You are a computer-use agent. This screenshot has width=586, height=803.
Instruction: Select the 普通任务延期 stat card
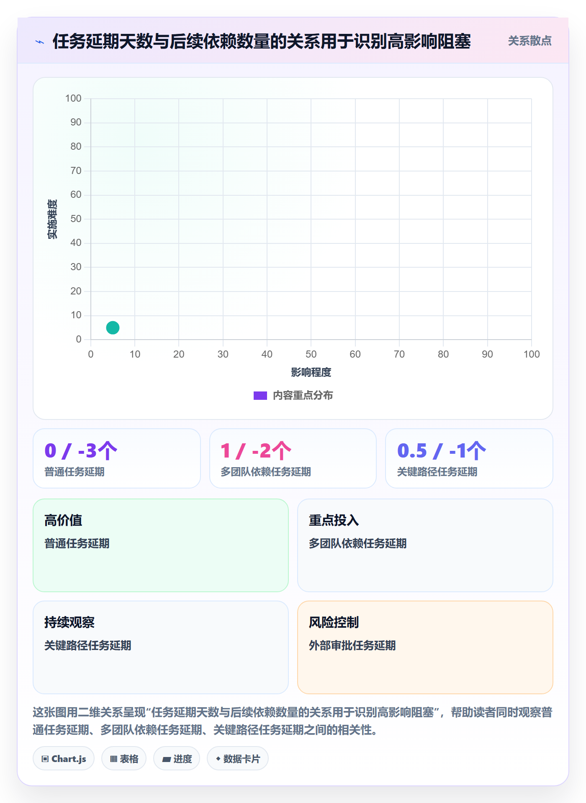(117, 458)
